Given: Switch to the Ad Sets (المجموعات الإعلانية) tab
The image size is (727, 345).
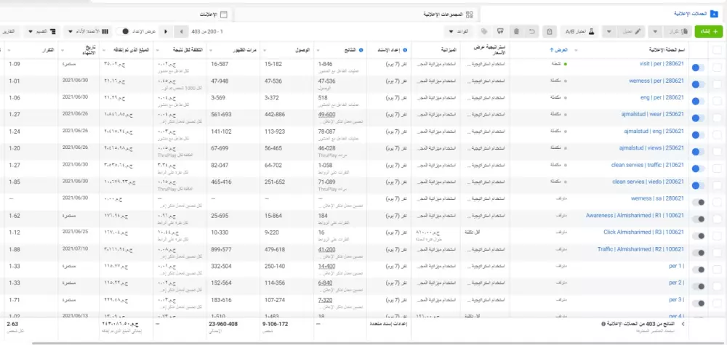Looking at the screenshot, I should [x=356, y=15].
